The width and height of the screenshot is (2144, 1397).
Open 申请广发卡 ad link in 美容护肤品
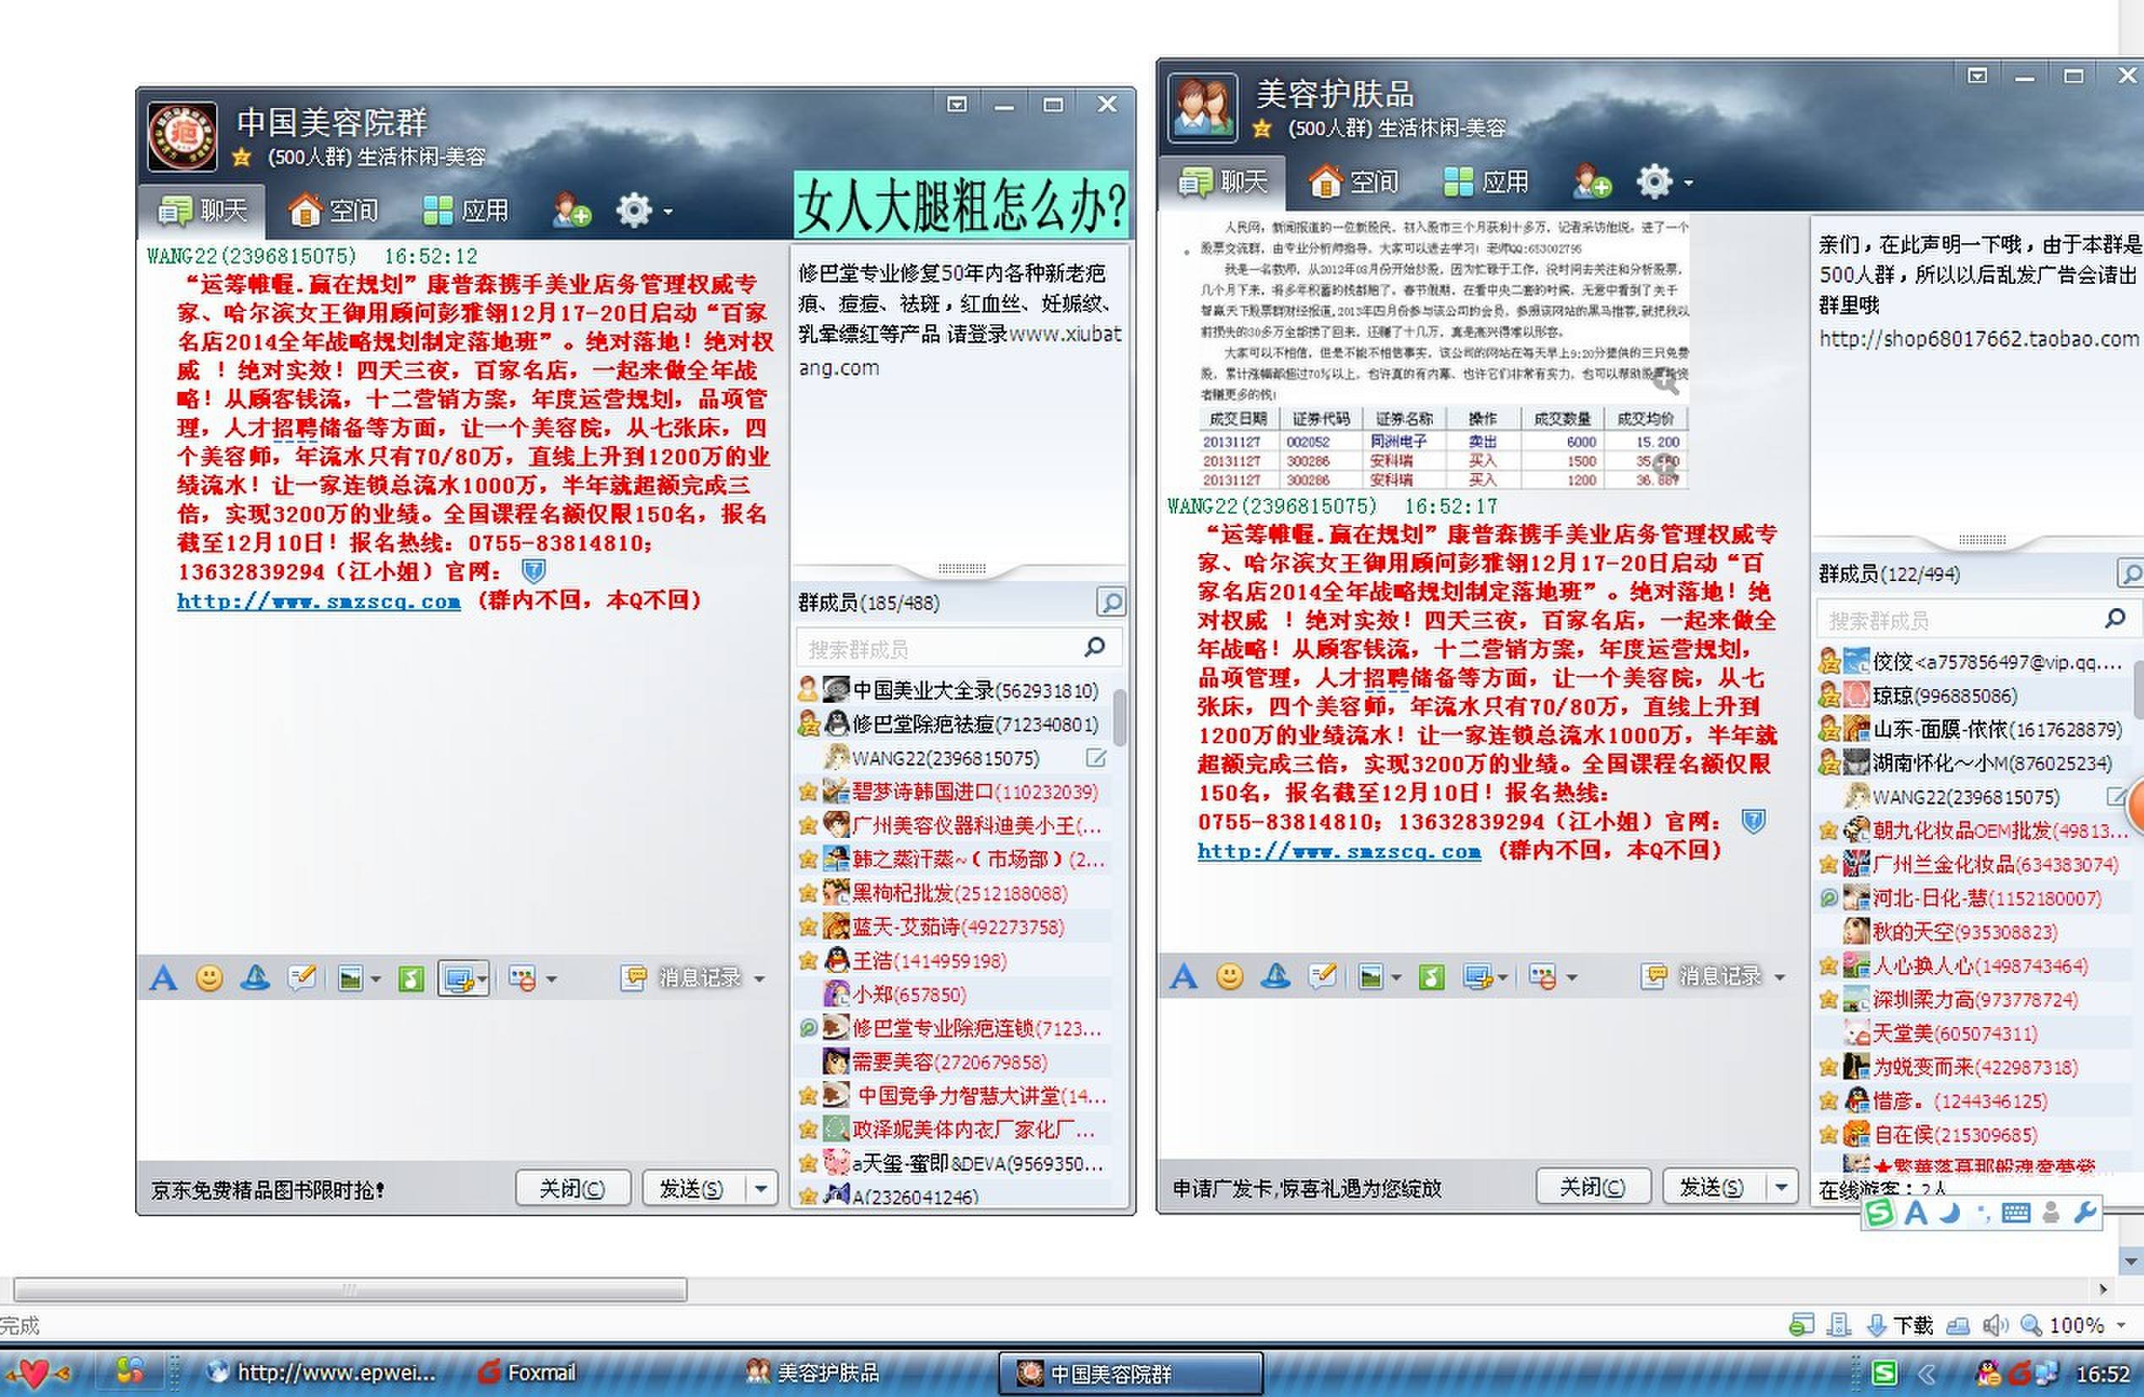1306,1189
